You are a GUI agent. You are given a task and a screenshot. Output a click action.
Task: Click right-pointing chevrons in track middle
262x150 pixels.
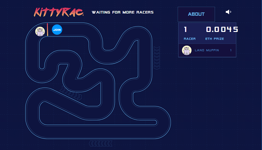(x=71, y=92)
